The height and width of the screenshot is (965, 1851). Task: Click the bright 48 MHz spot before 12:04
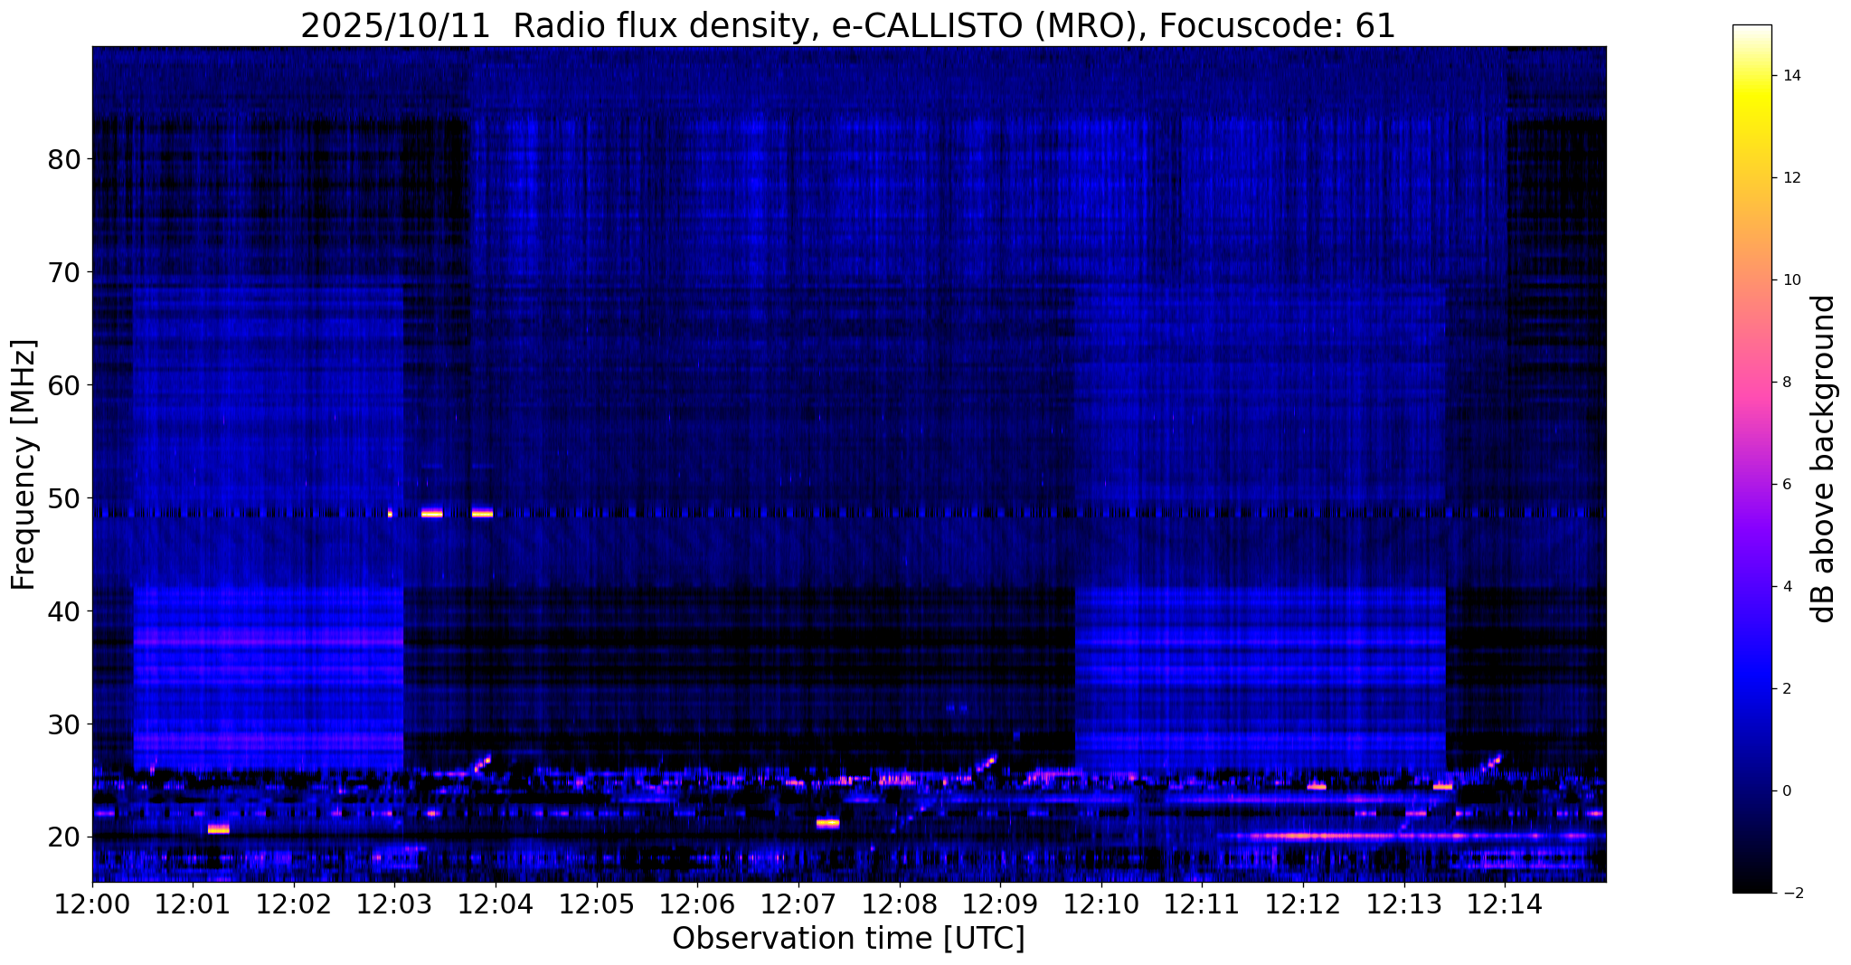482,514
